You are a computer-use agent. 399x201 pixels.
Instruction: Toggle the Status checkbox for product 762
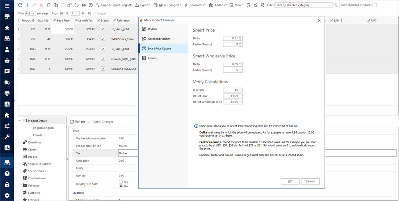pos(103,39)
